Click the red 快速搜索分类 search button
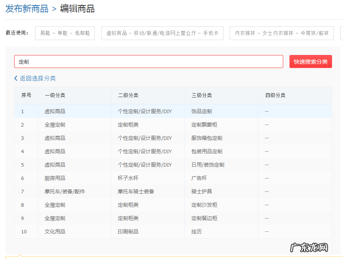Screen dimensions: 343x259 coord(310,61)
